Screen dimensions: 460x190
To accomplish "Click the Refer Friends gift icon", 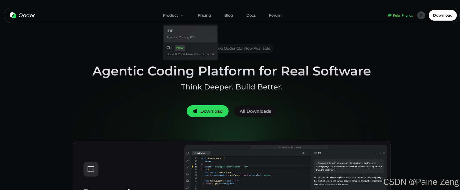I will pos(390,15).
